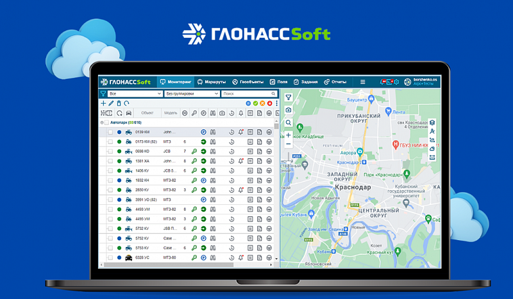Click the Поиск search field
Screen dimensions: 513x299
(249, 93)
